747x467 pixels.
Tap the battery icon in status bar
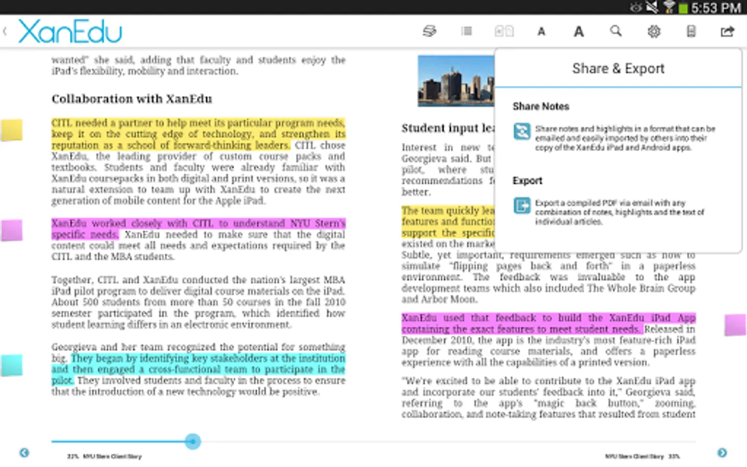pyautogui.click(x=683, y=8)
